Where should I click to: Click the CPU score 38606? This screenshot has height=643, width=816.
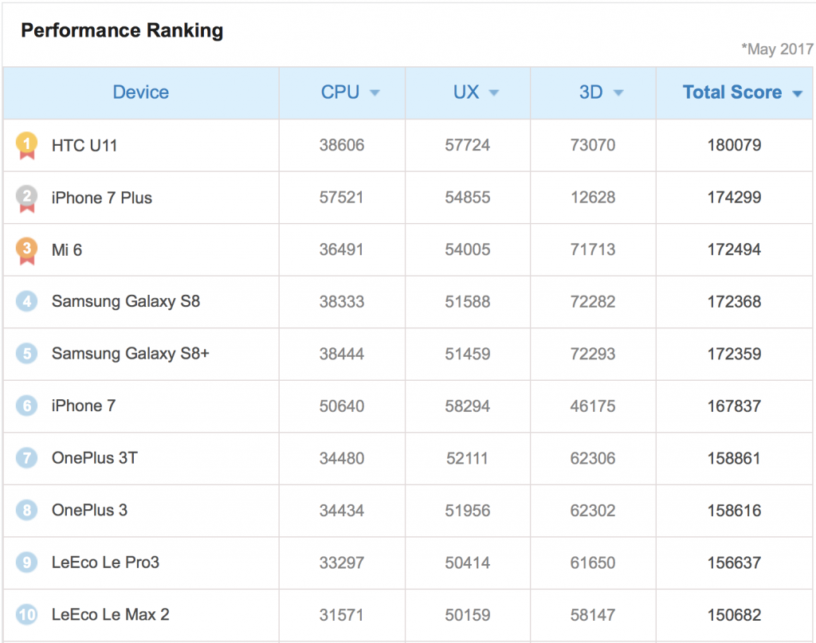[342, 145]
